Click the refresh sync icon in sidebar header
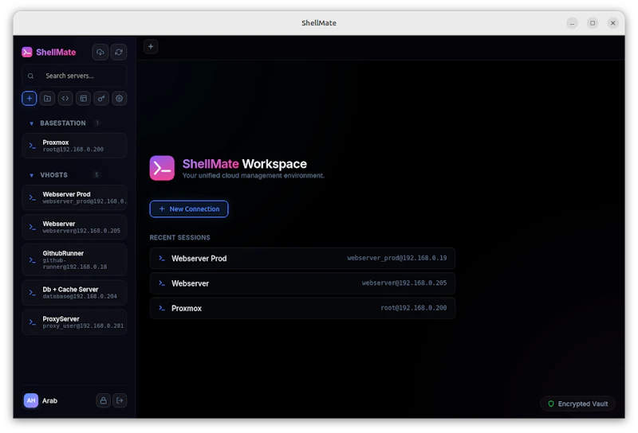Viewport: 638px width, 433px height. pos(118,52)
